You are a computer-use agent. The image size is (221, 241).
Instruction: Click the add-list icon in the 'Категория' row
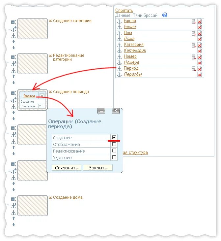pyautogui.click(x=194, y=45)
